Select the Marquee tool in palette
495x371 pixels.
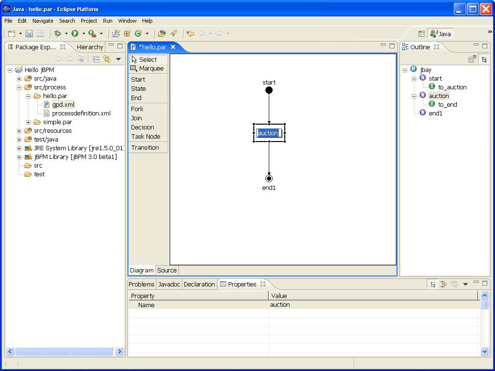point(148,69)
